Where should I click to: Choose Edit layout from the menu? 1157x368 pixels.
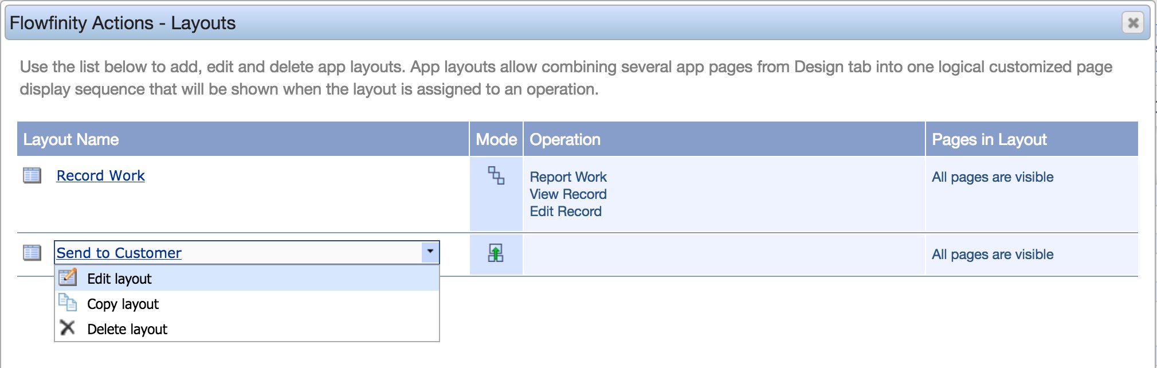coord(119,279)
